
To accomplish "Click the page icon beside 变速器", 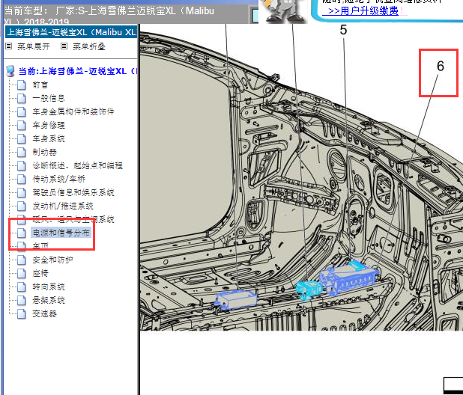I will pos(21,313).
